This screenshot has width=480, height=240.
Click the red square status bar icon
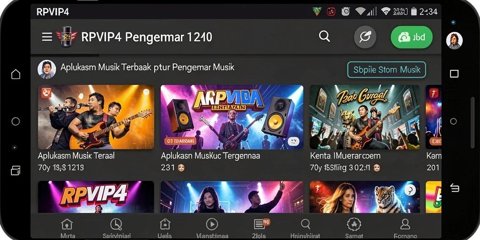coord(331,12)
